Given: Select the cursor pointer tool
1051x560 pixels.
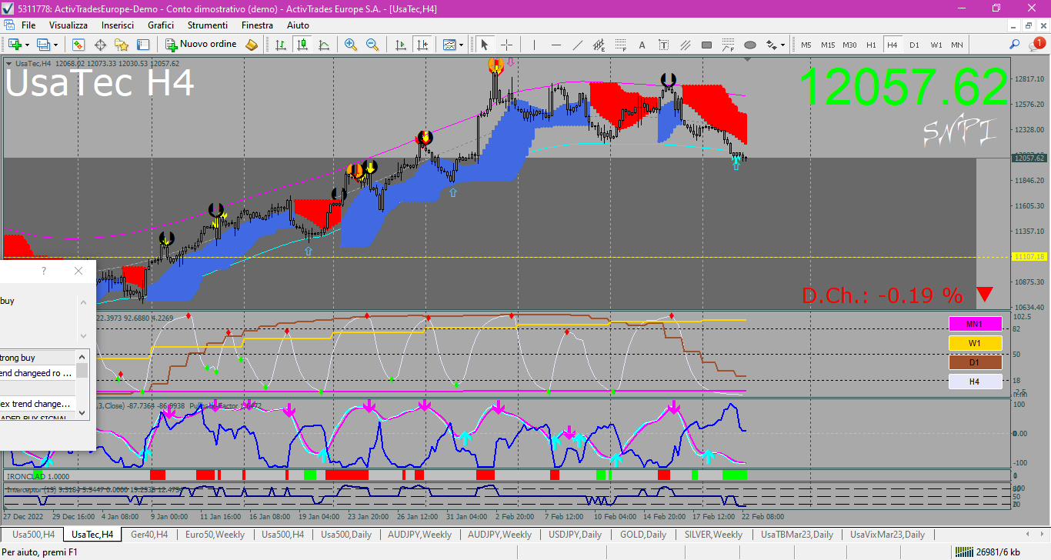Looking at the screenshot, I should pyautogui.click(x=485, y=45).
